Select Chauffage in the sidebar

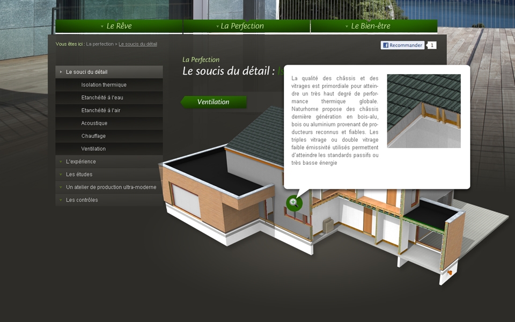point(109,136)
